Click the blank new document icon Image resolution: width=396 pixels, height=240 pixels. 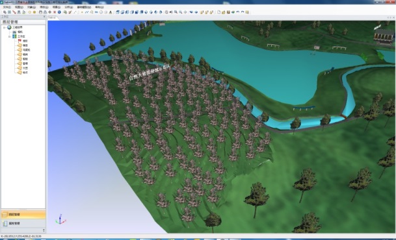[218, 12]
